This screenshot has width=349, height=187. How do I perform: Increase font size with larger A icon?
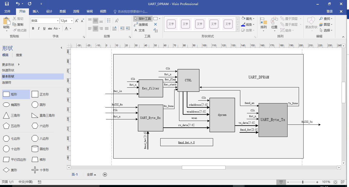click(77, 21)
